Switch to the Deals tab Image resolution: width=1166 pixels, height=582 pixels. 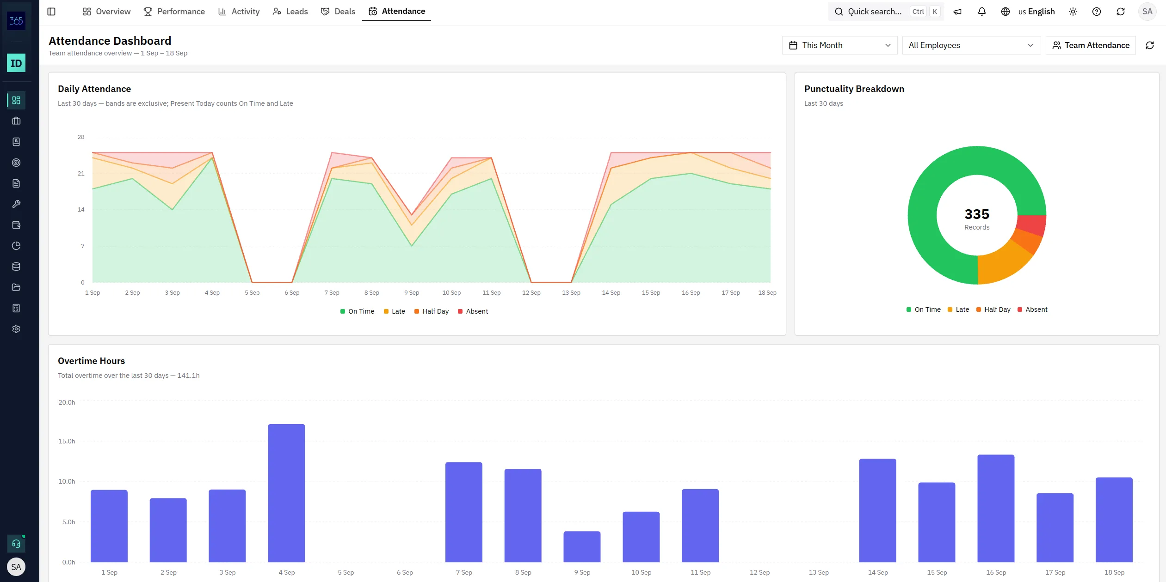click(x=338, y=12)
